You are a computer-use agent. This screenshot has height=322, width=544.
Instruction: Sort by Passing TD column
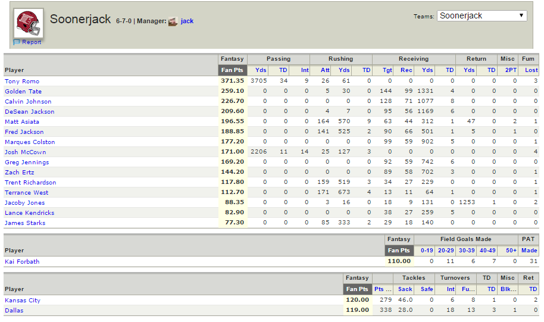point(283,70)
